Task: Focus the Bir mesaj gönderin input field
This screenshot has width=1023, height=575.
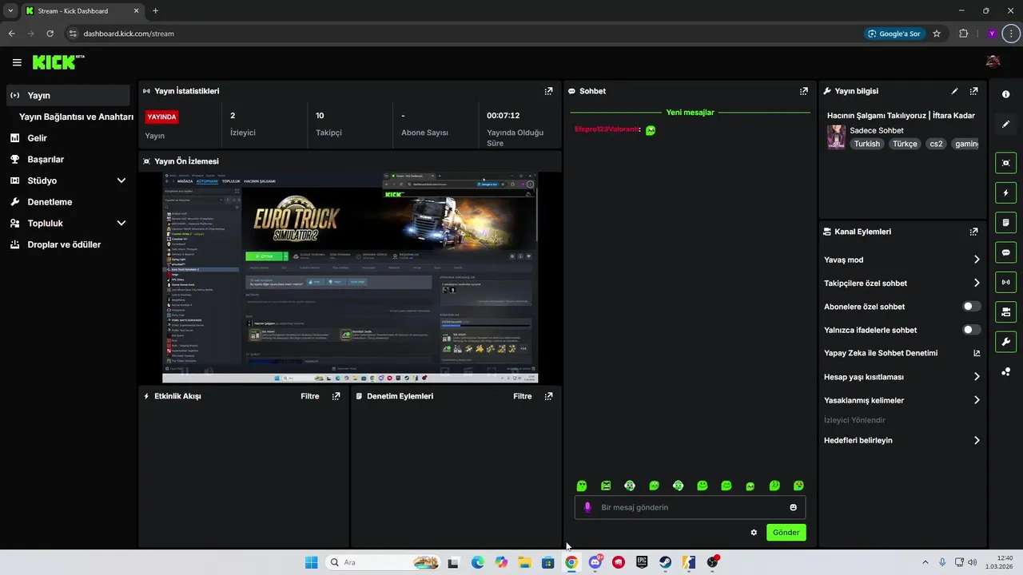Action: [x=690, y=507]
